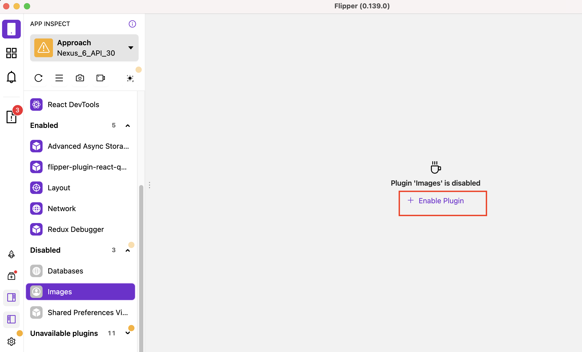This screenshot has height=352, width=582.
Task: Toggle the left sidebar panel
Action: point(11,319)
